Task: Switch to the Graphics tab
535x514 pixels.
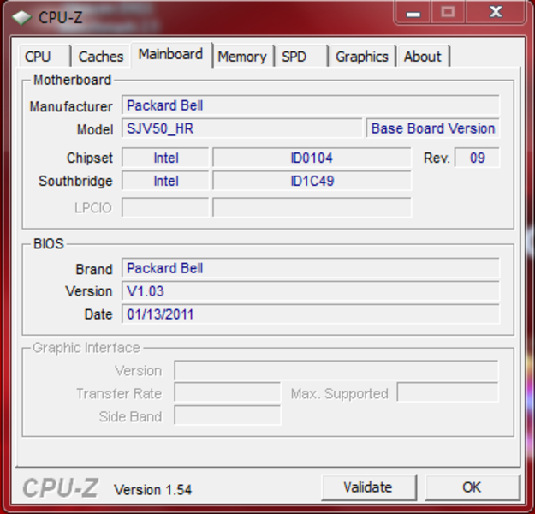Action: click(362, 56)
